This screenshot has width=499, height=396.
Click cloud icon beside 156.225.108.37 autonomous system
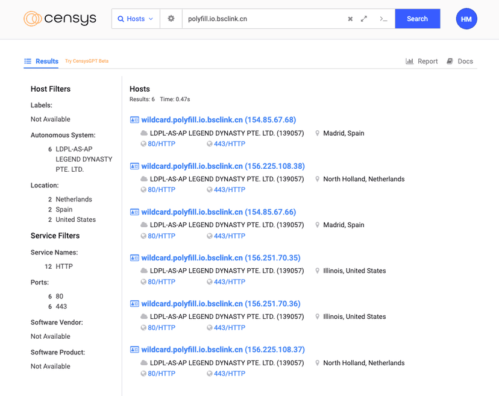coord(144,363)
